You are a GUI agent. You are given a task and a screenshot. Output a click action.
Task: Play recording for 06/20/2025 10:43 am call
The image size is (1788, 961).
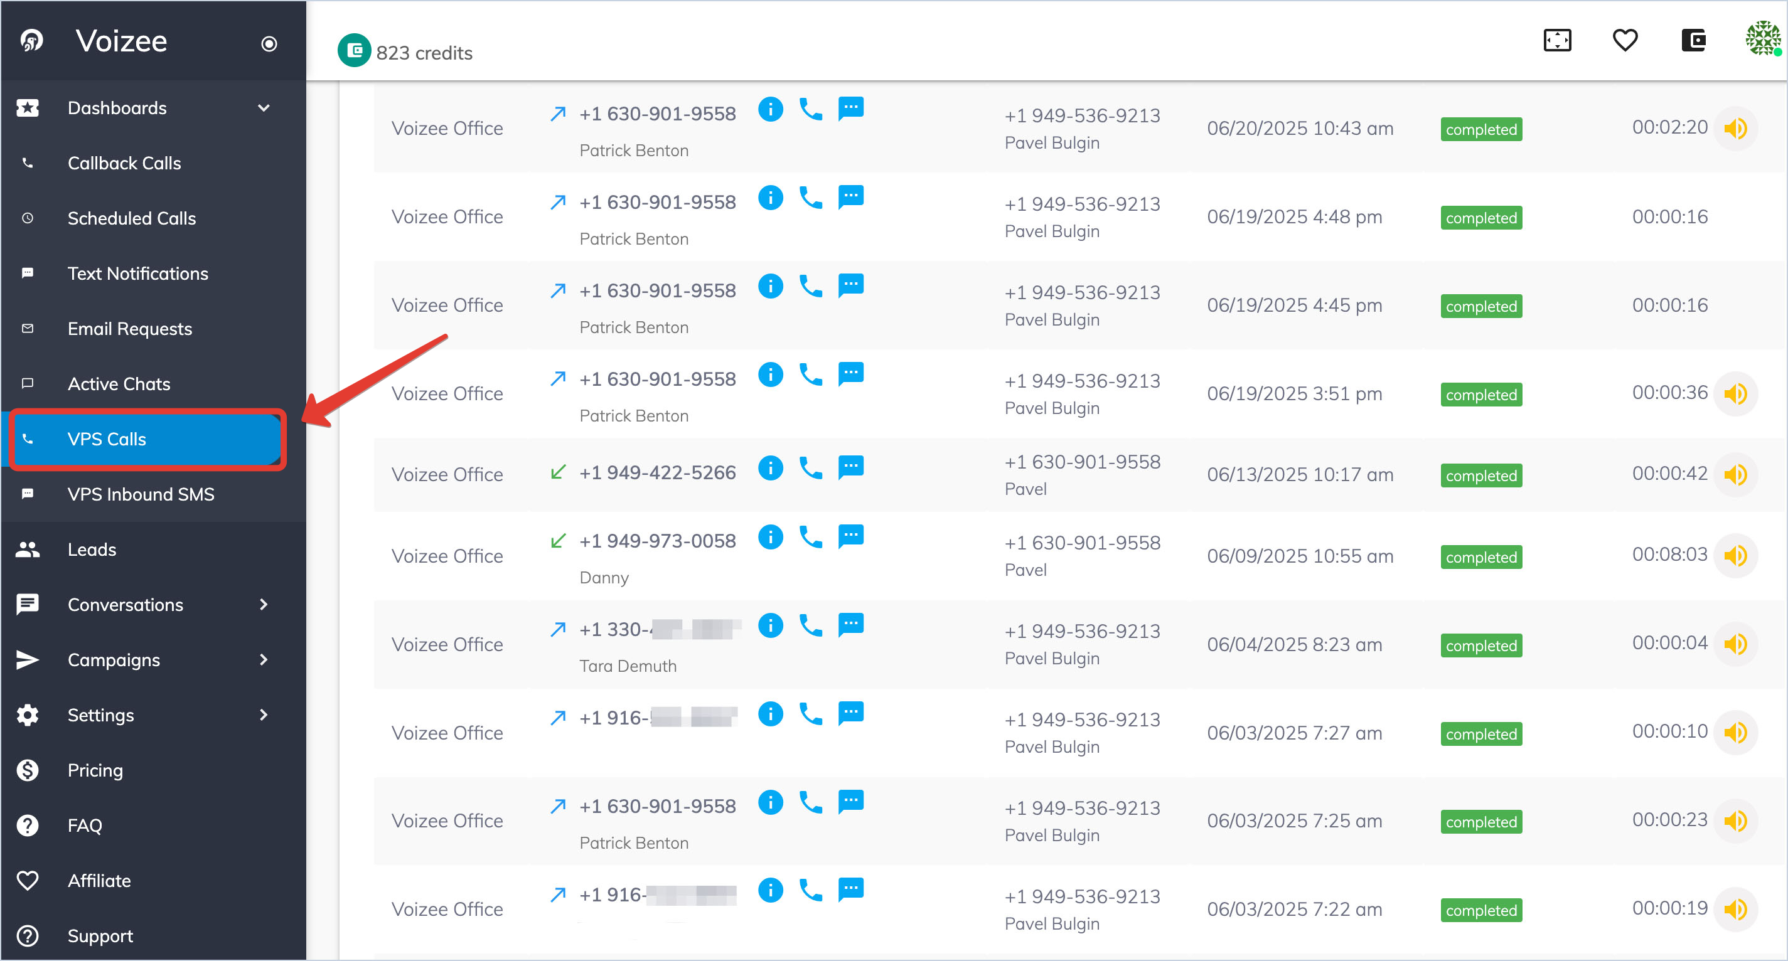click(1735, 129)
